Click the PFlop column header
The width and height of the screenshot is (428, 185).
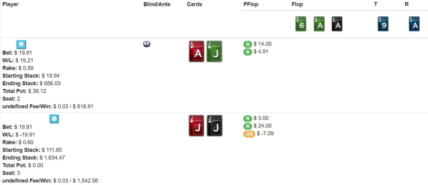(x=251, y=4)
